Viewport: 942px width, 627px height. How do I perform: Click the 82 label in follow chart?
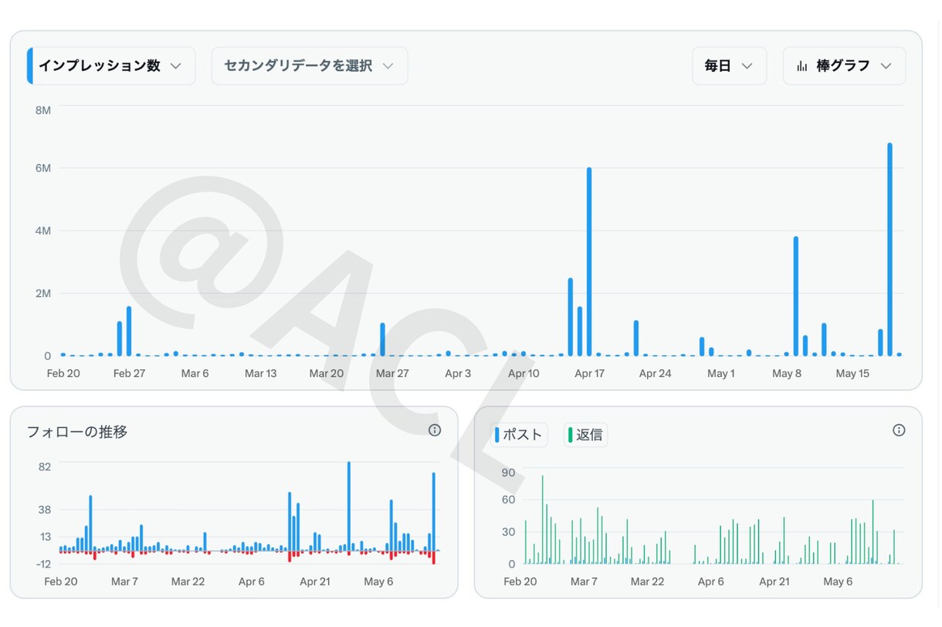pyautogui.click(x=45, y=467)
